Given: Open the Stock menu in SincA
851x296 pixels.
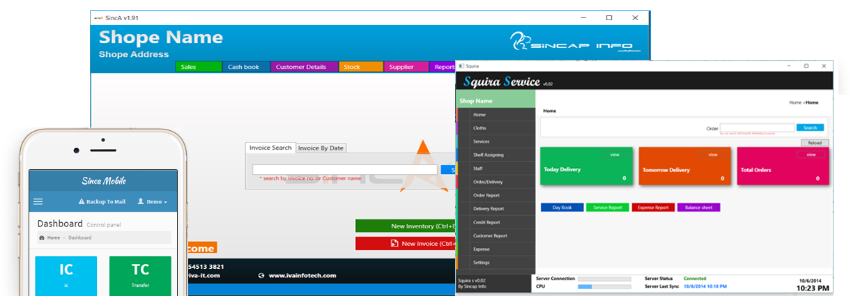Looking at the screenshot, I should [x=361, y=67].
